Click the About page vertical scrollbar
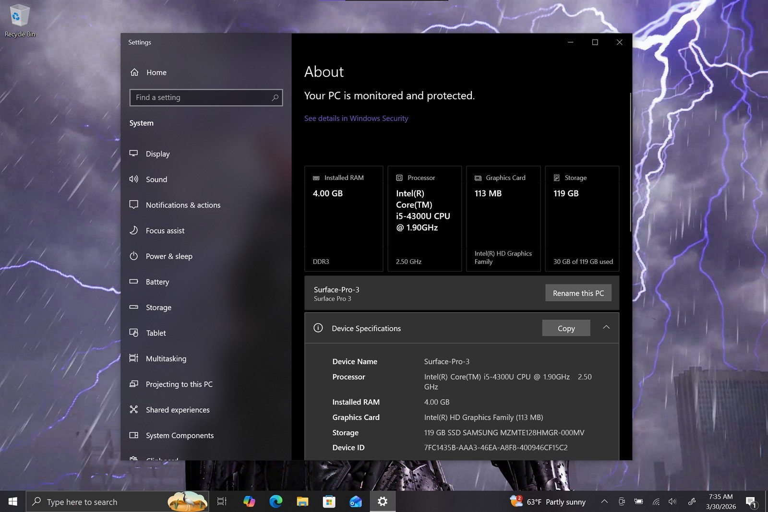Image resolution: width=768 pixels, height=512 pixels. (630, 162)
